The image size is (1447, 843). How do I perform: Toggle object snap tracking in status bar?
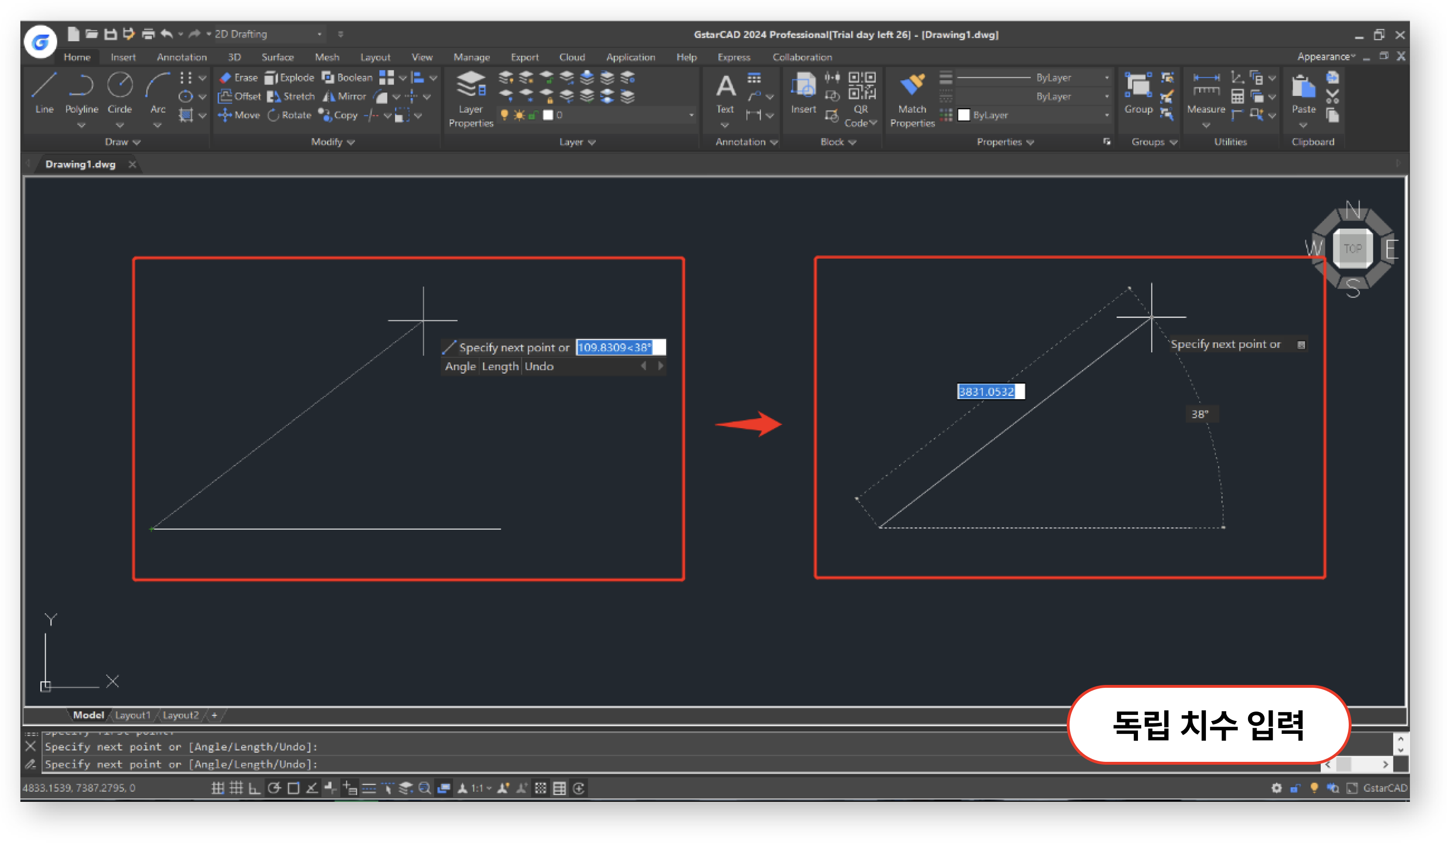(312, 788)
